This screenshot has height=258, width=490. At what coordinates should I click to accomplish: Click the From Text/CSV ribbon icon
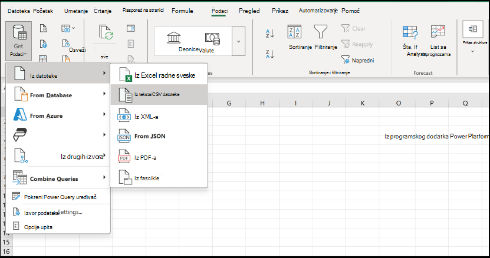tap(44, 28)
